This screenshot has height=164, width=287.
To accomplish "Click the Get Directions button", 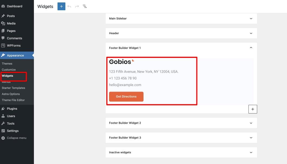I will [126, 96].
